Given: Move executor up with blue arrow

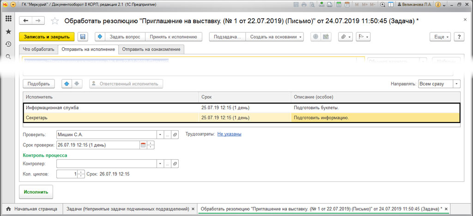Looking at the screenshot, I should 67,84.
